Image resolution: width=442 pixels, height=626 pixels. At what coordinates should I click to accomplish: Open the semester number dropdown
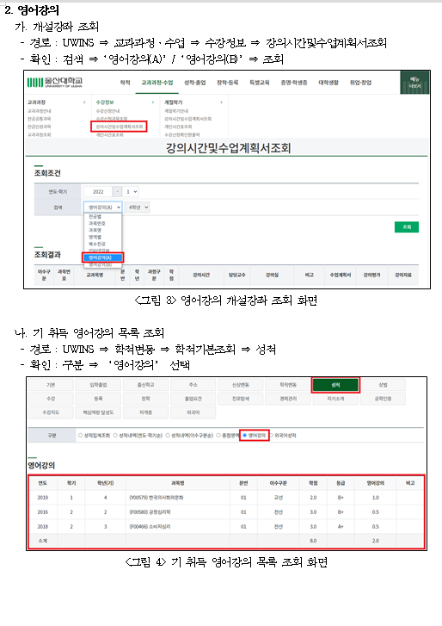point(131,192)
